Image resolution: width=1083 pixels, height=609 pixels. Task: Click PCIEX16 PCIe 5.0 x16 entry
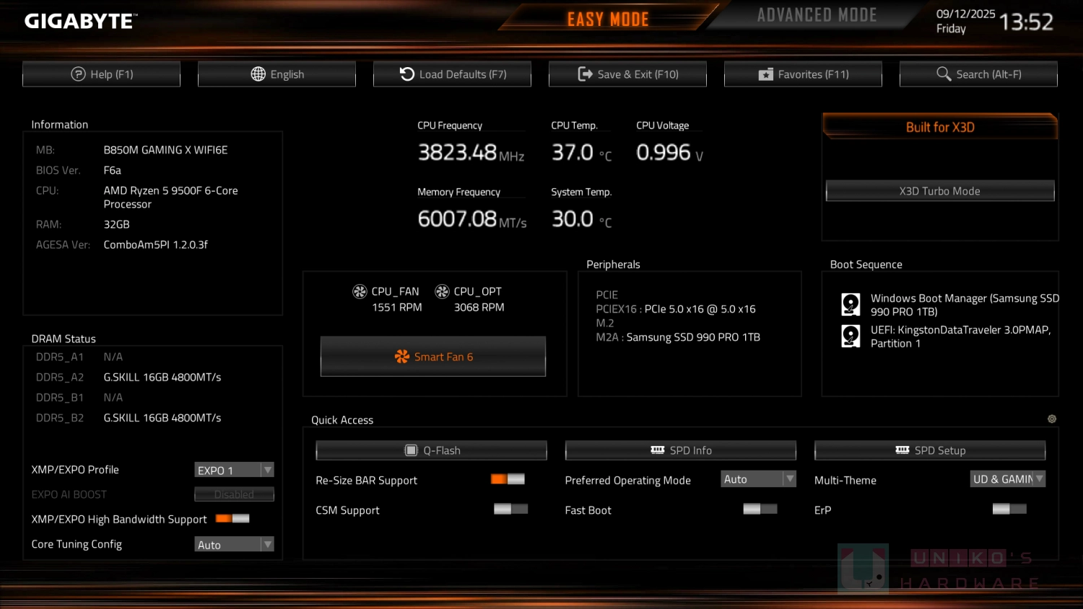coord(676,309)
